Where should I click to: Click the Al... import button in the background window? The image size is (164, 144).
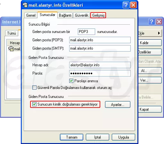[x=150, y=71]
